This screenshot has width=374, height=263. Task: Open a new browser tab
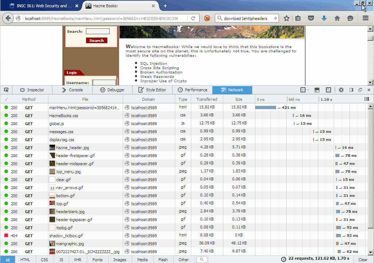[165, 6]
